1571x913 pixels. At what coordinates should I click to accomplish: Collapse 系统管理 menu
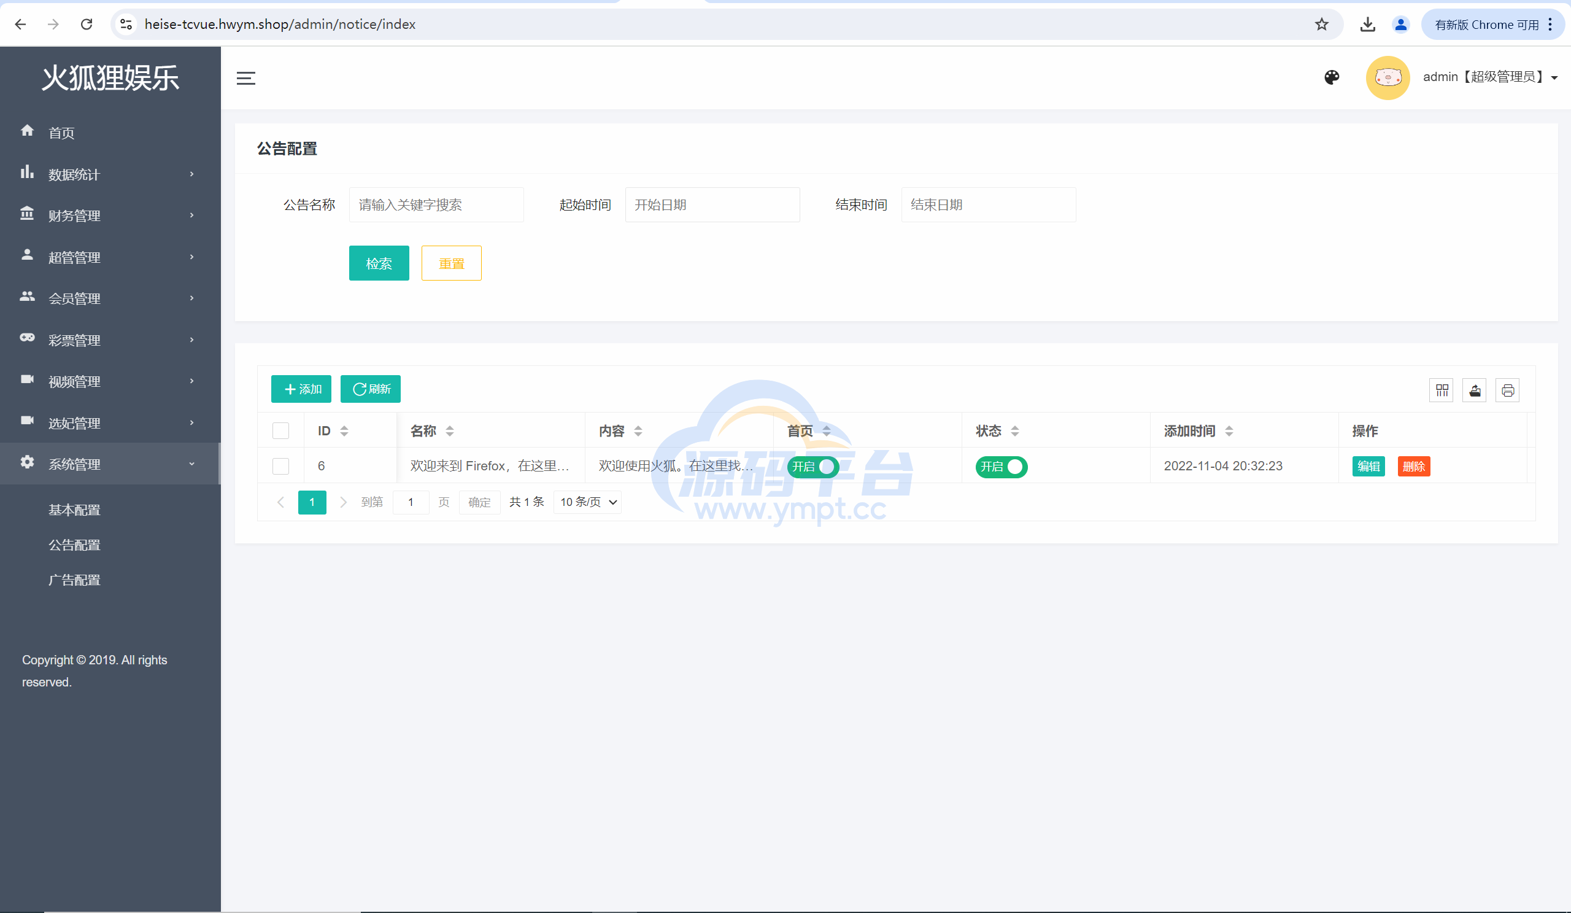click(110, 464)
